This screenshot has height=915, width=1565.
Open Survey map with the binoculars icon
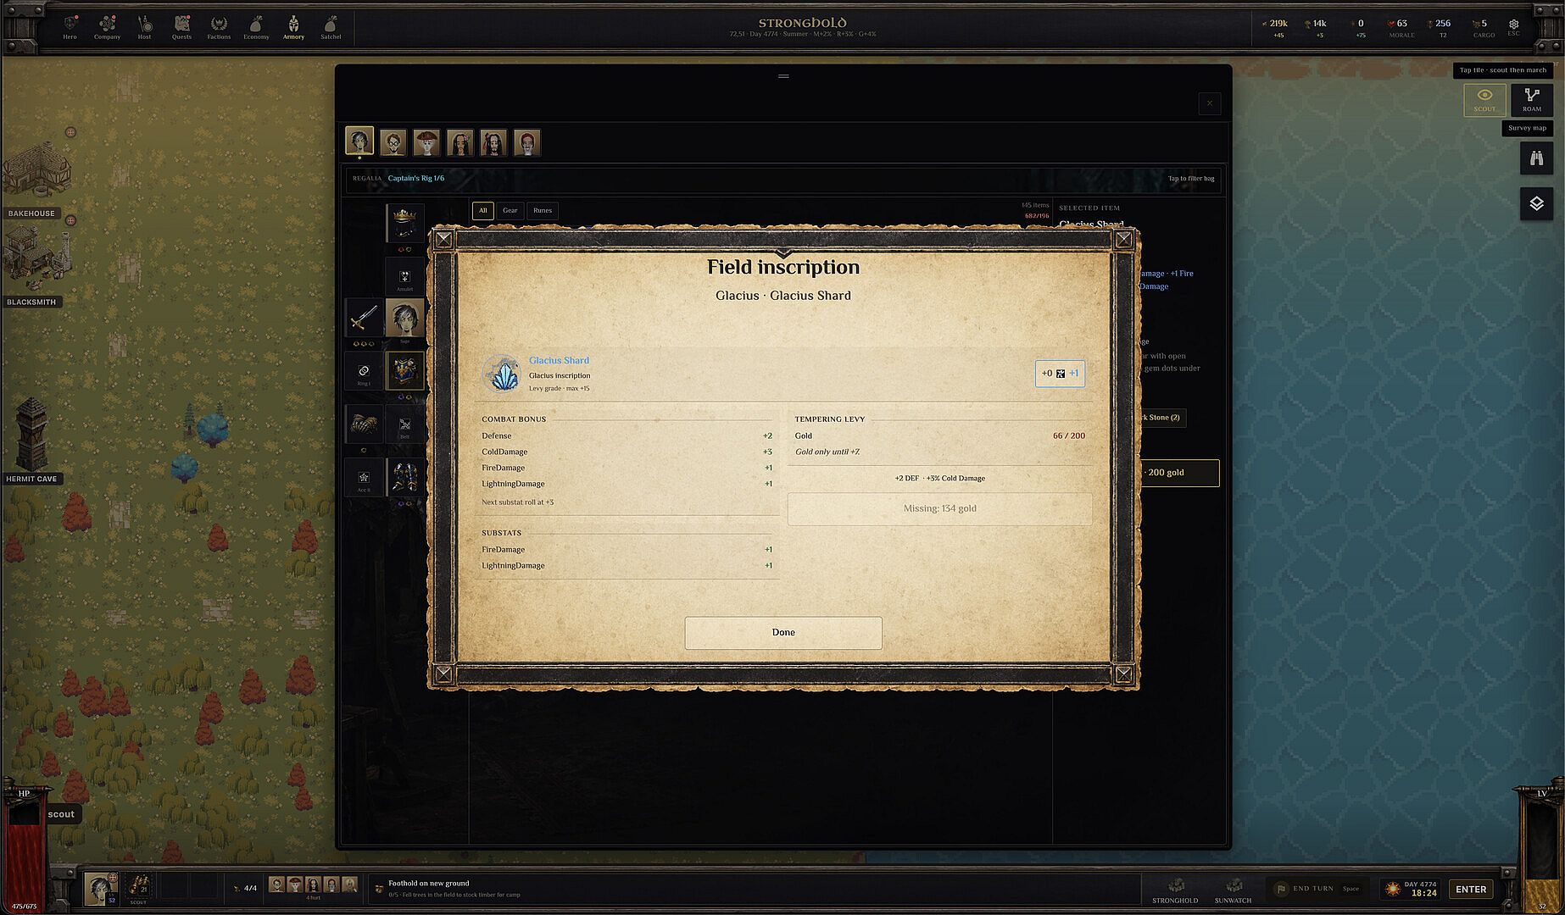[1536, 158]
